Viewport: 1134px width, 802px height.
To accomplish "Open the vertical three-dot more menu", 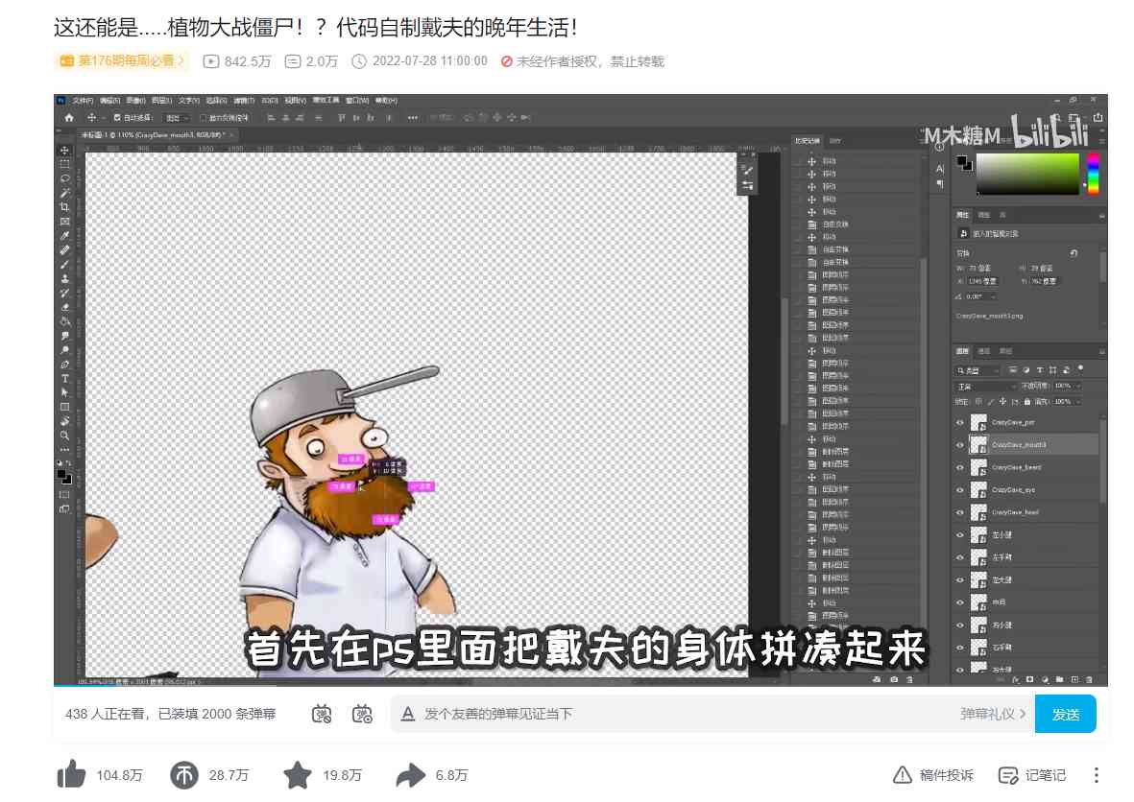I will (1097, 775).
